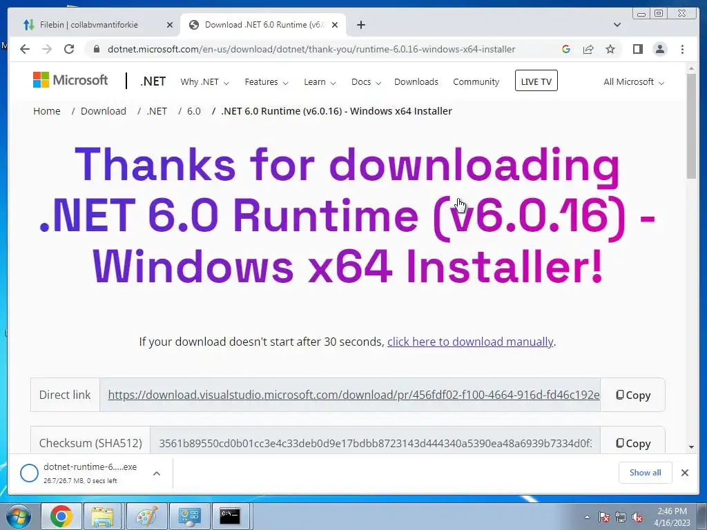Open the Control Panel taskbar icon
Screen dimensions: 707x530
point(189,516)
